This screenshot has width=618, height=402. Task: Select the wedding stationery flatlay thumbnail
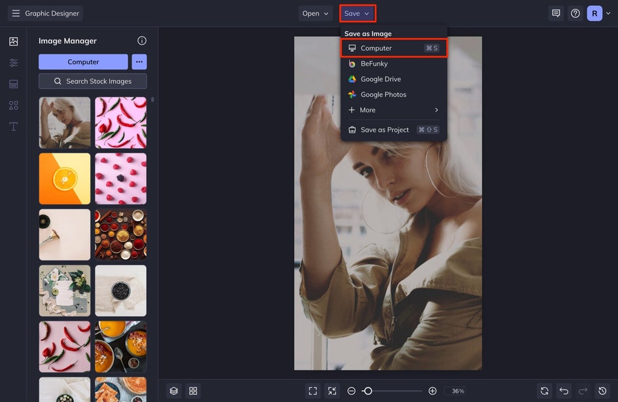pyautogui.click(x=65, y=291)
